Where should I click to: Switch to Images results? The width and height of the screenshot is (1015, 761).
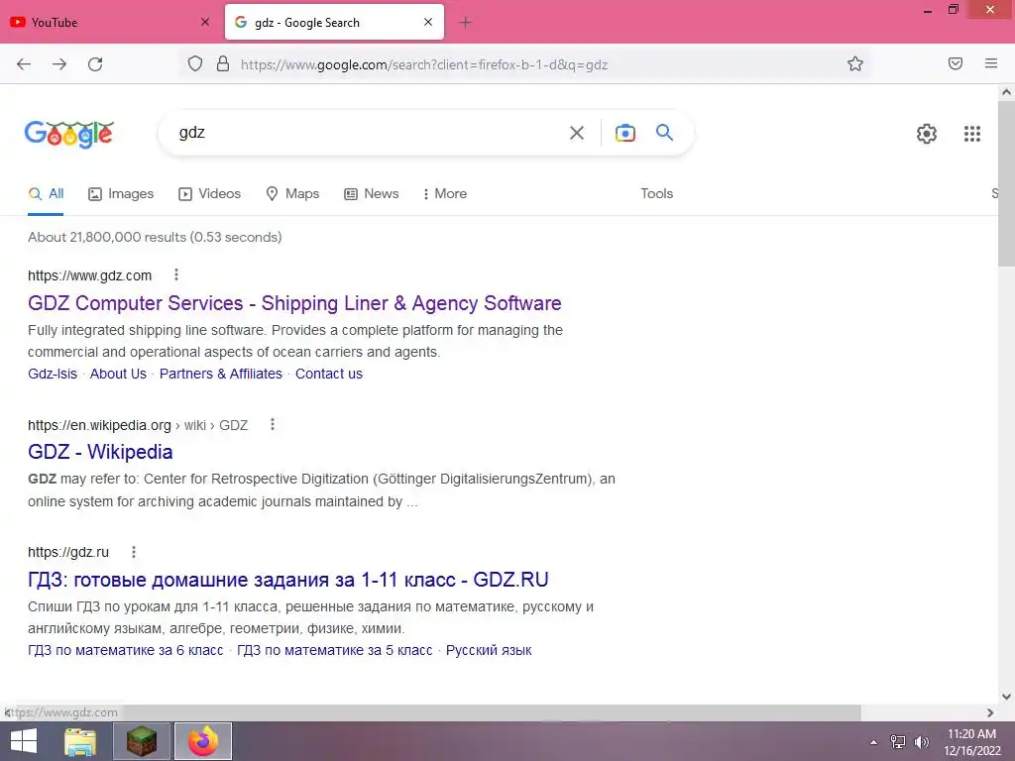121,193
